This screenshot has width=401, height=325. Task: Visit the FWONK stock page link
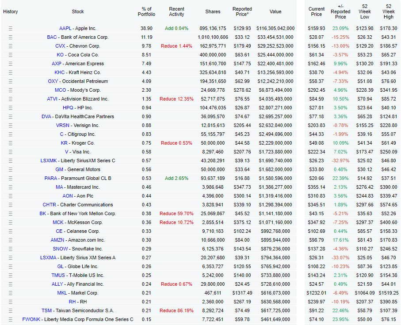click(x=31, y=319)
